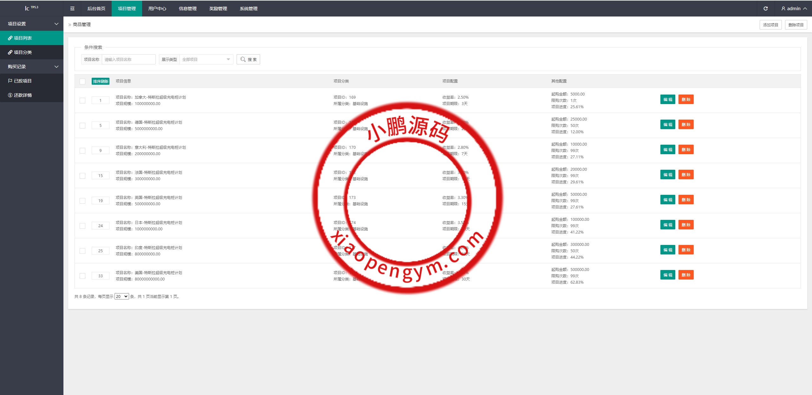This screenshot has width=812, height=395.
Task: Toggle the select-all checkbox in table header
Action: click(82, 81)
